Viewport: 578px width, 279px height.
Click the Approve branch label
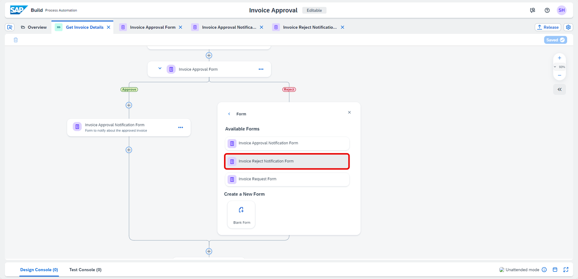[129, 89]
